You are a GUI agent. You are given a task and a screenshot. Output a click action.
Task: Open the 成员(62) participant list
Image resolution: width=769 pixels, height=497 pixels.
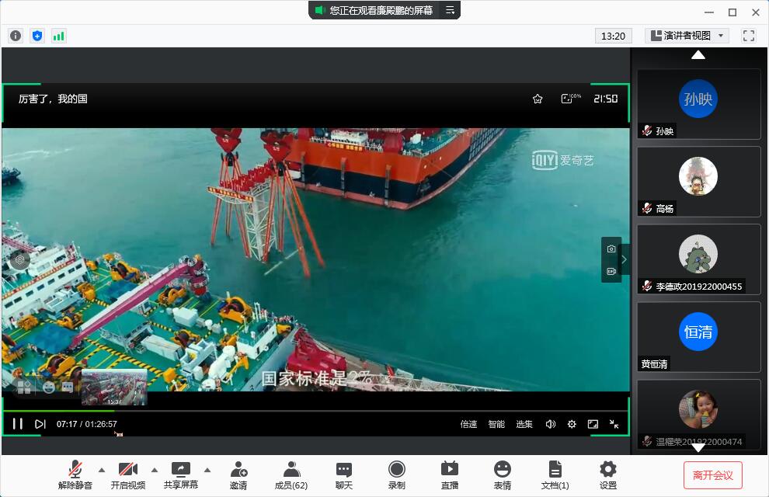coord(291,475)
